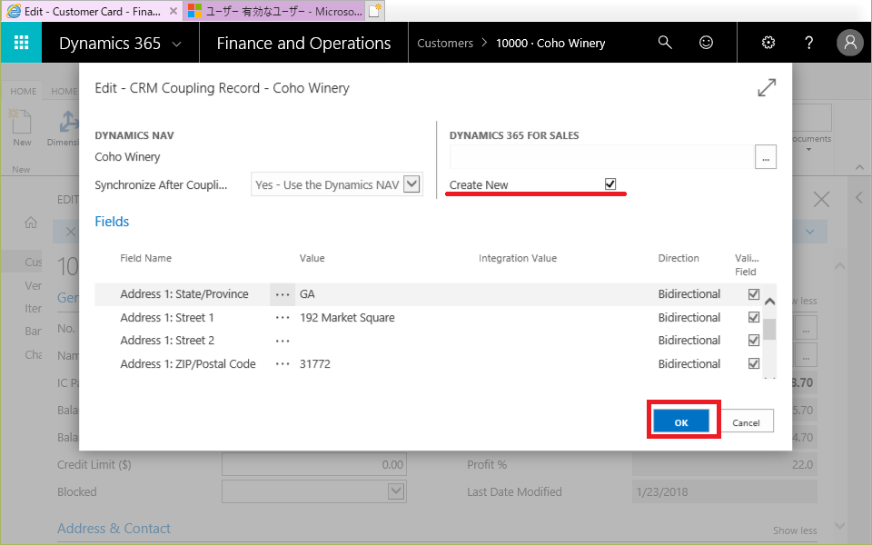This screenshot has width=872, height=545.
Task: Click the new tab button in the browser
Action: 375,11
